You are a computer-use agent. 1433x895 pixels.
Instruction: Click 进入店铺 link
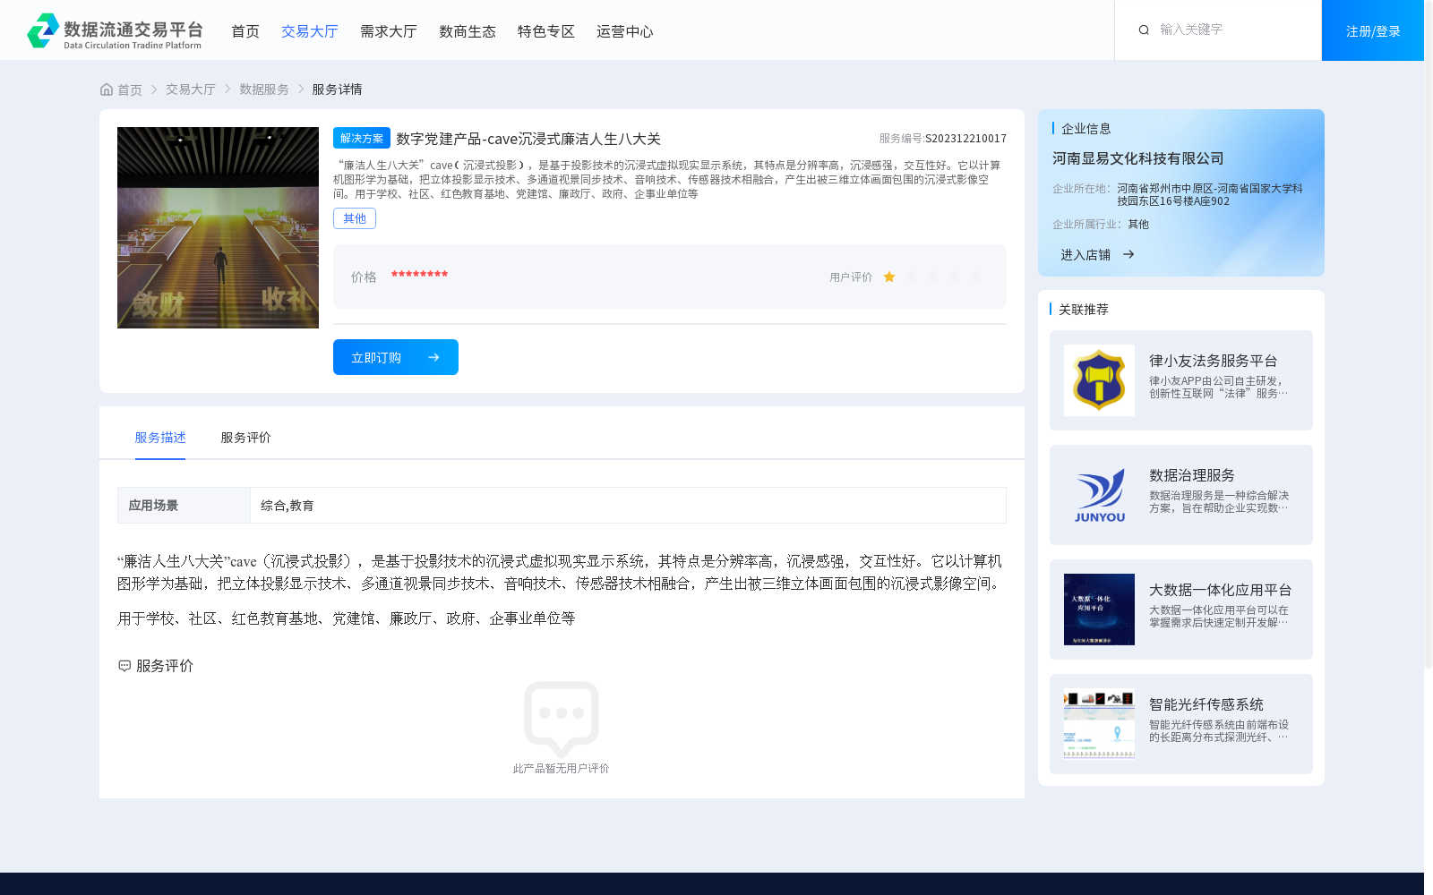1085,255
